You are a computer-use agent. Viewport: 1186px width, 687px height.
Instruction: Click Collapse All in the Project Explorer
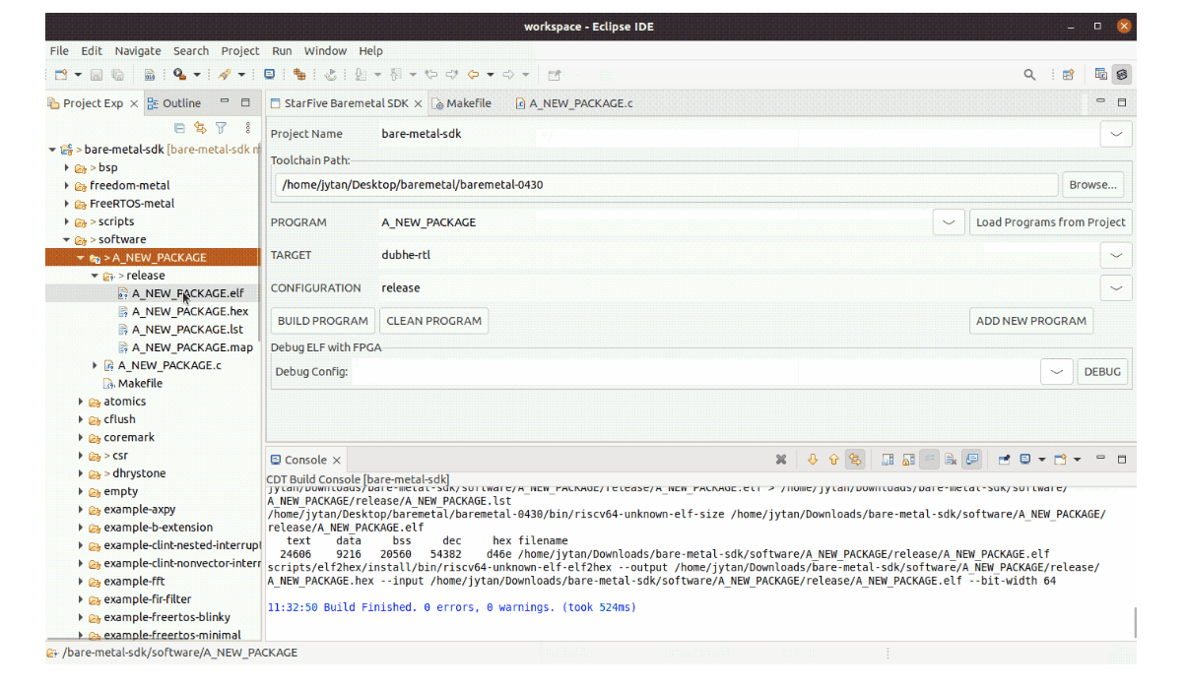point(179,128)
